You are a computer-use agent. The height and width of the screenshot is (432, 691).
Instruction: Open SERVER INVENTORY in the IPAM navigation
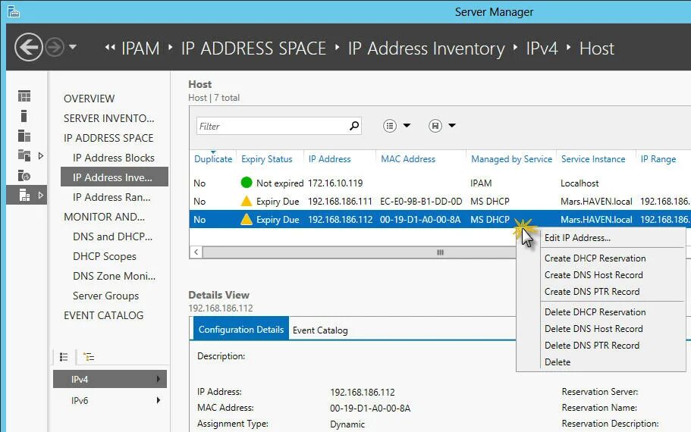[x=109, y=118]
